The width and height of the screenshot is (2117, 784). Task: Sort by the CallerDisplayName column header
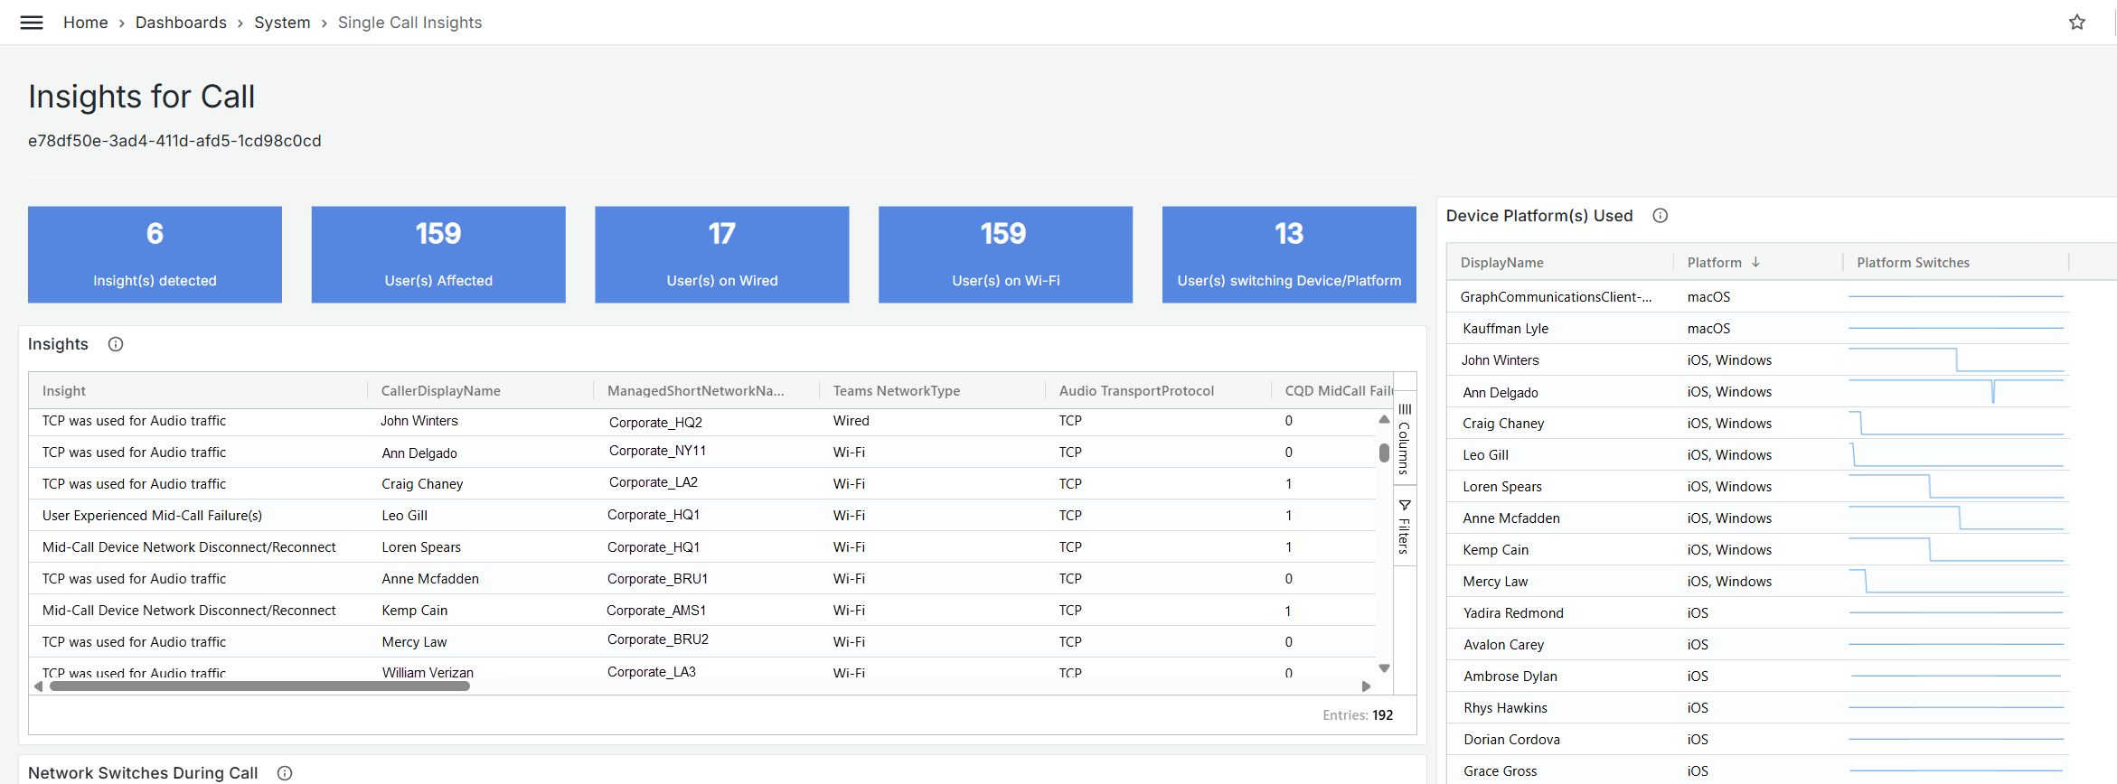[440, 391]
